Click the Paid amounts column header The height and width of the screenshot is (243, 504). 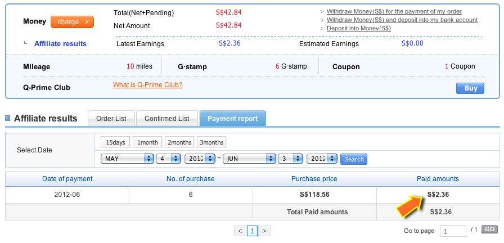438,179
